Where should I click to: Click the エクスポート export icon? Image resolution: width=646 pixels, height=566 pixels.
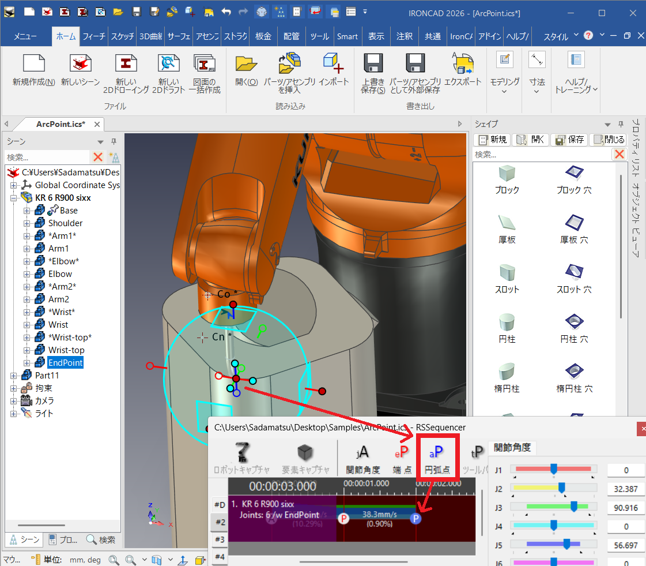463,63
